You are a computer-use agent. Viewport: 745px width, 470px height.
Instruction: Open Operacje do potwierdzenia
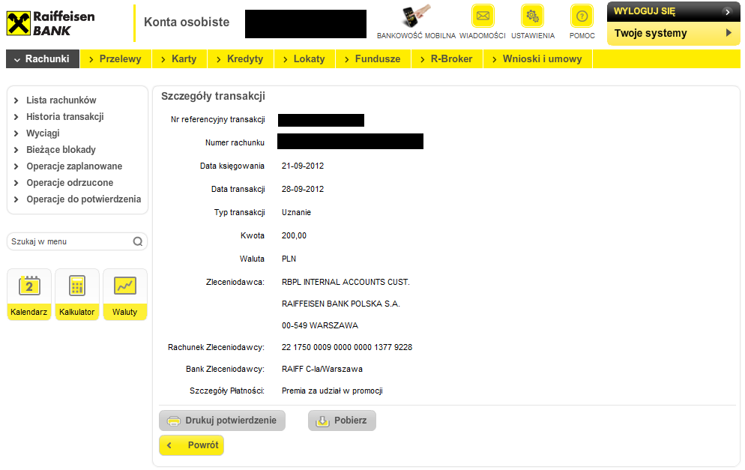click(84, 199)
